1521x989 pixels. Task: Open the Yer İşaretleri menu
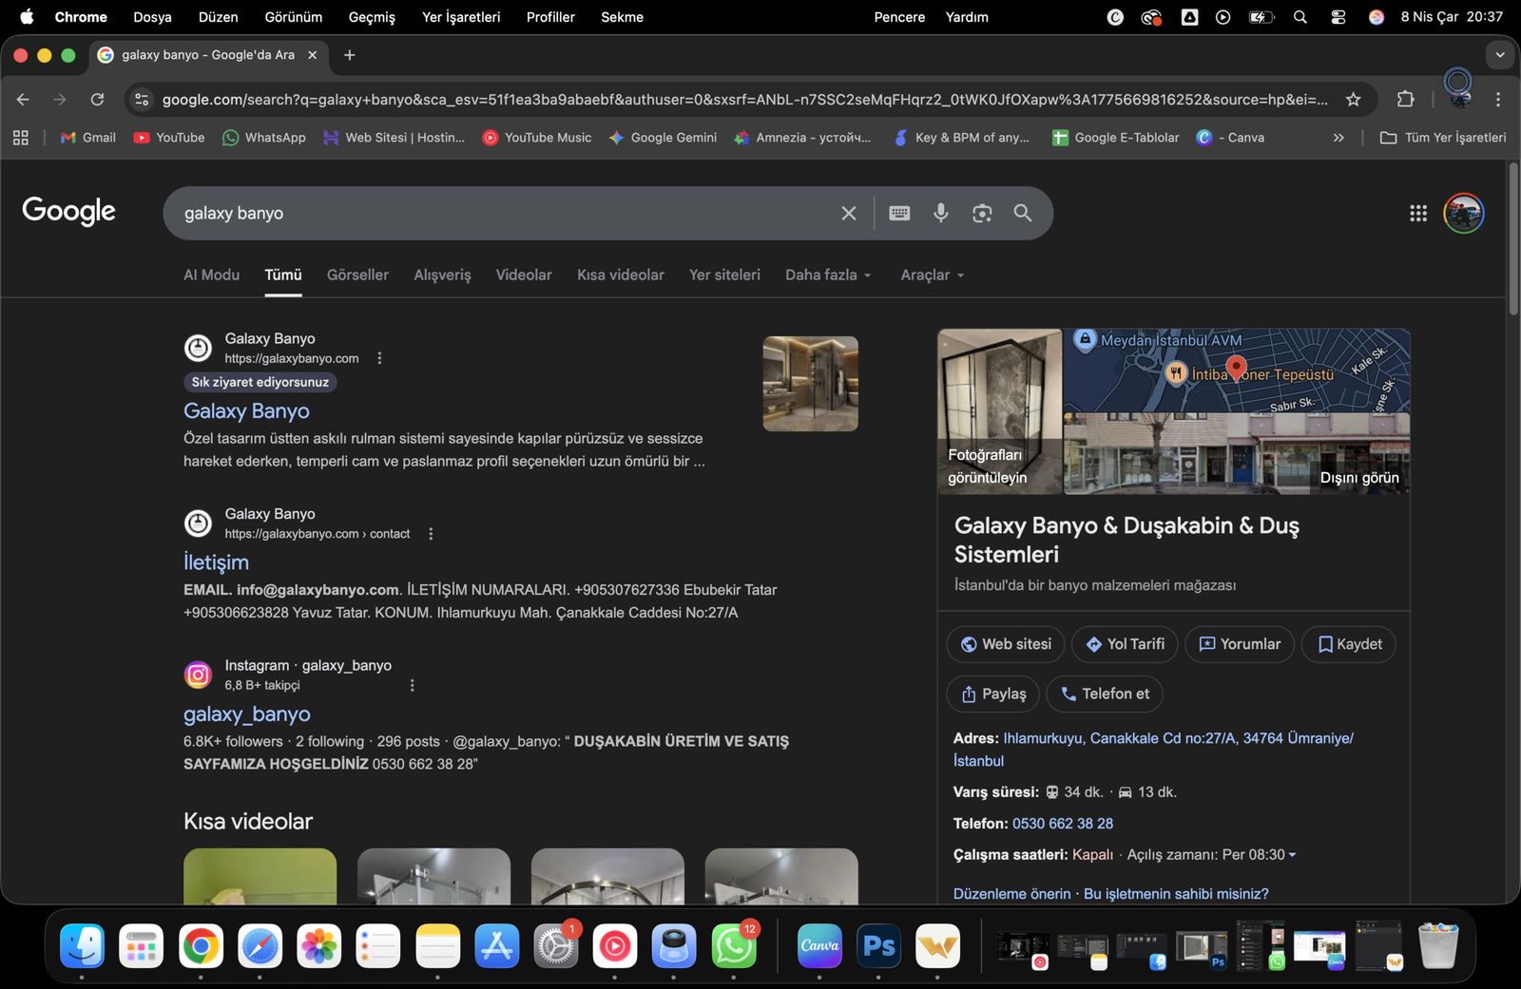pos(460,17)
